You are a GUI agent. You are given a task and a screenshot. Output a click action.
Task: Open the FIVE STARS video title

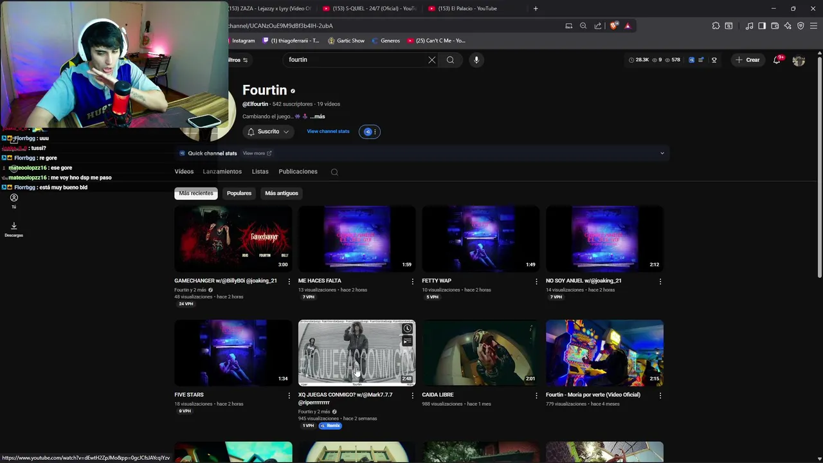(x=189, y=395)
